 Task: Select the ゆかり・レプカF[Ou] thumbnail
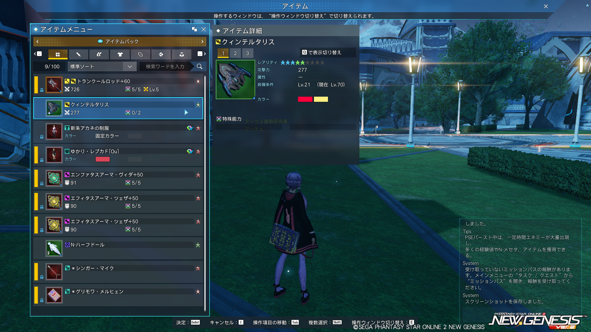(54, 155)
